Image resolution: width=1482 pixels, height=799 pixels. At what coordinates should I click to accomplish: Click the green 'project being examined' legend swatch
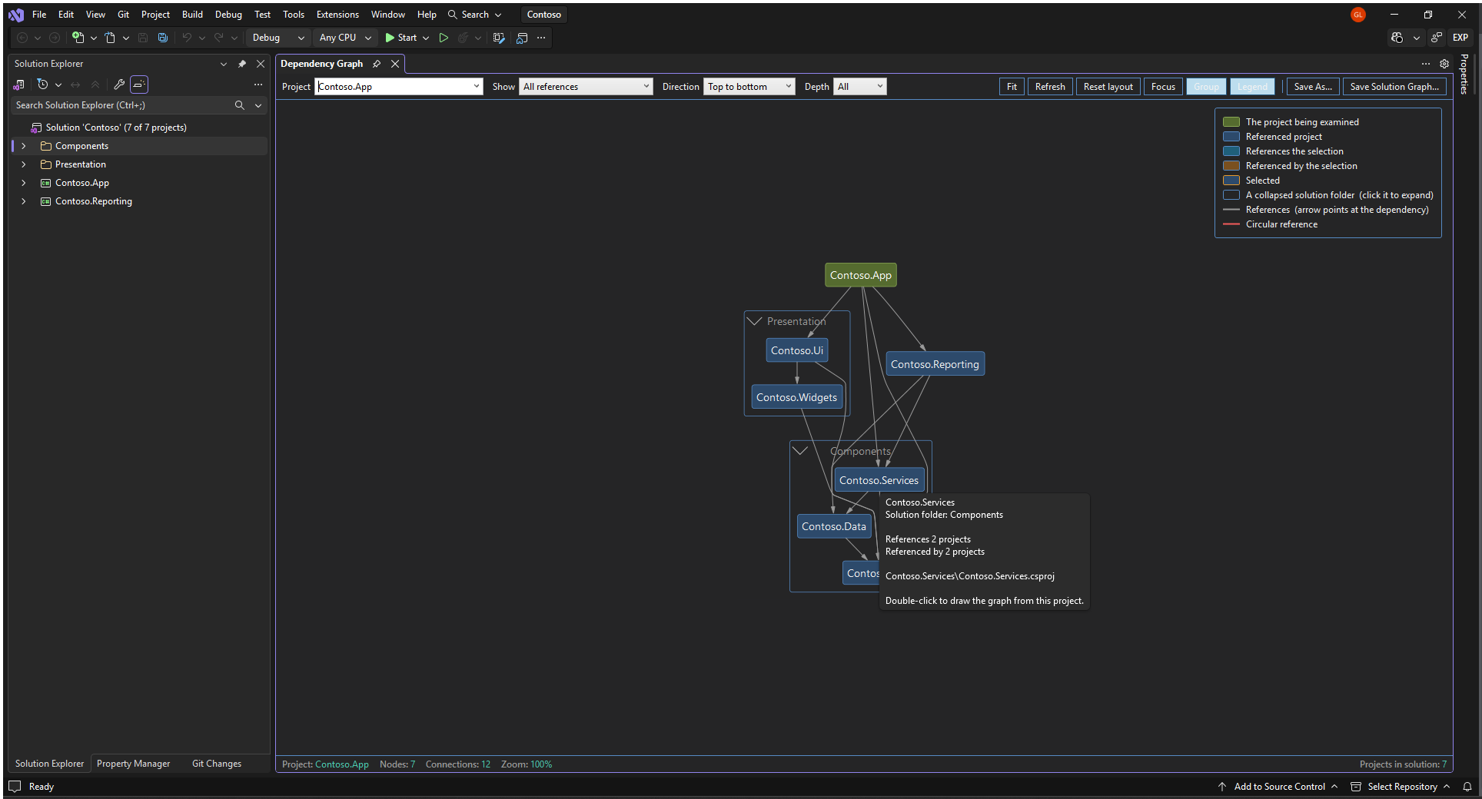[x=1231, y=122]
